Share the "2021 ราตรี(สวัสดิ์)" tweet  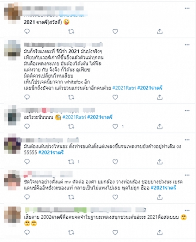(x=160, y=32)
